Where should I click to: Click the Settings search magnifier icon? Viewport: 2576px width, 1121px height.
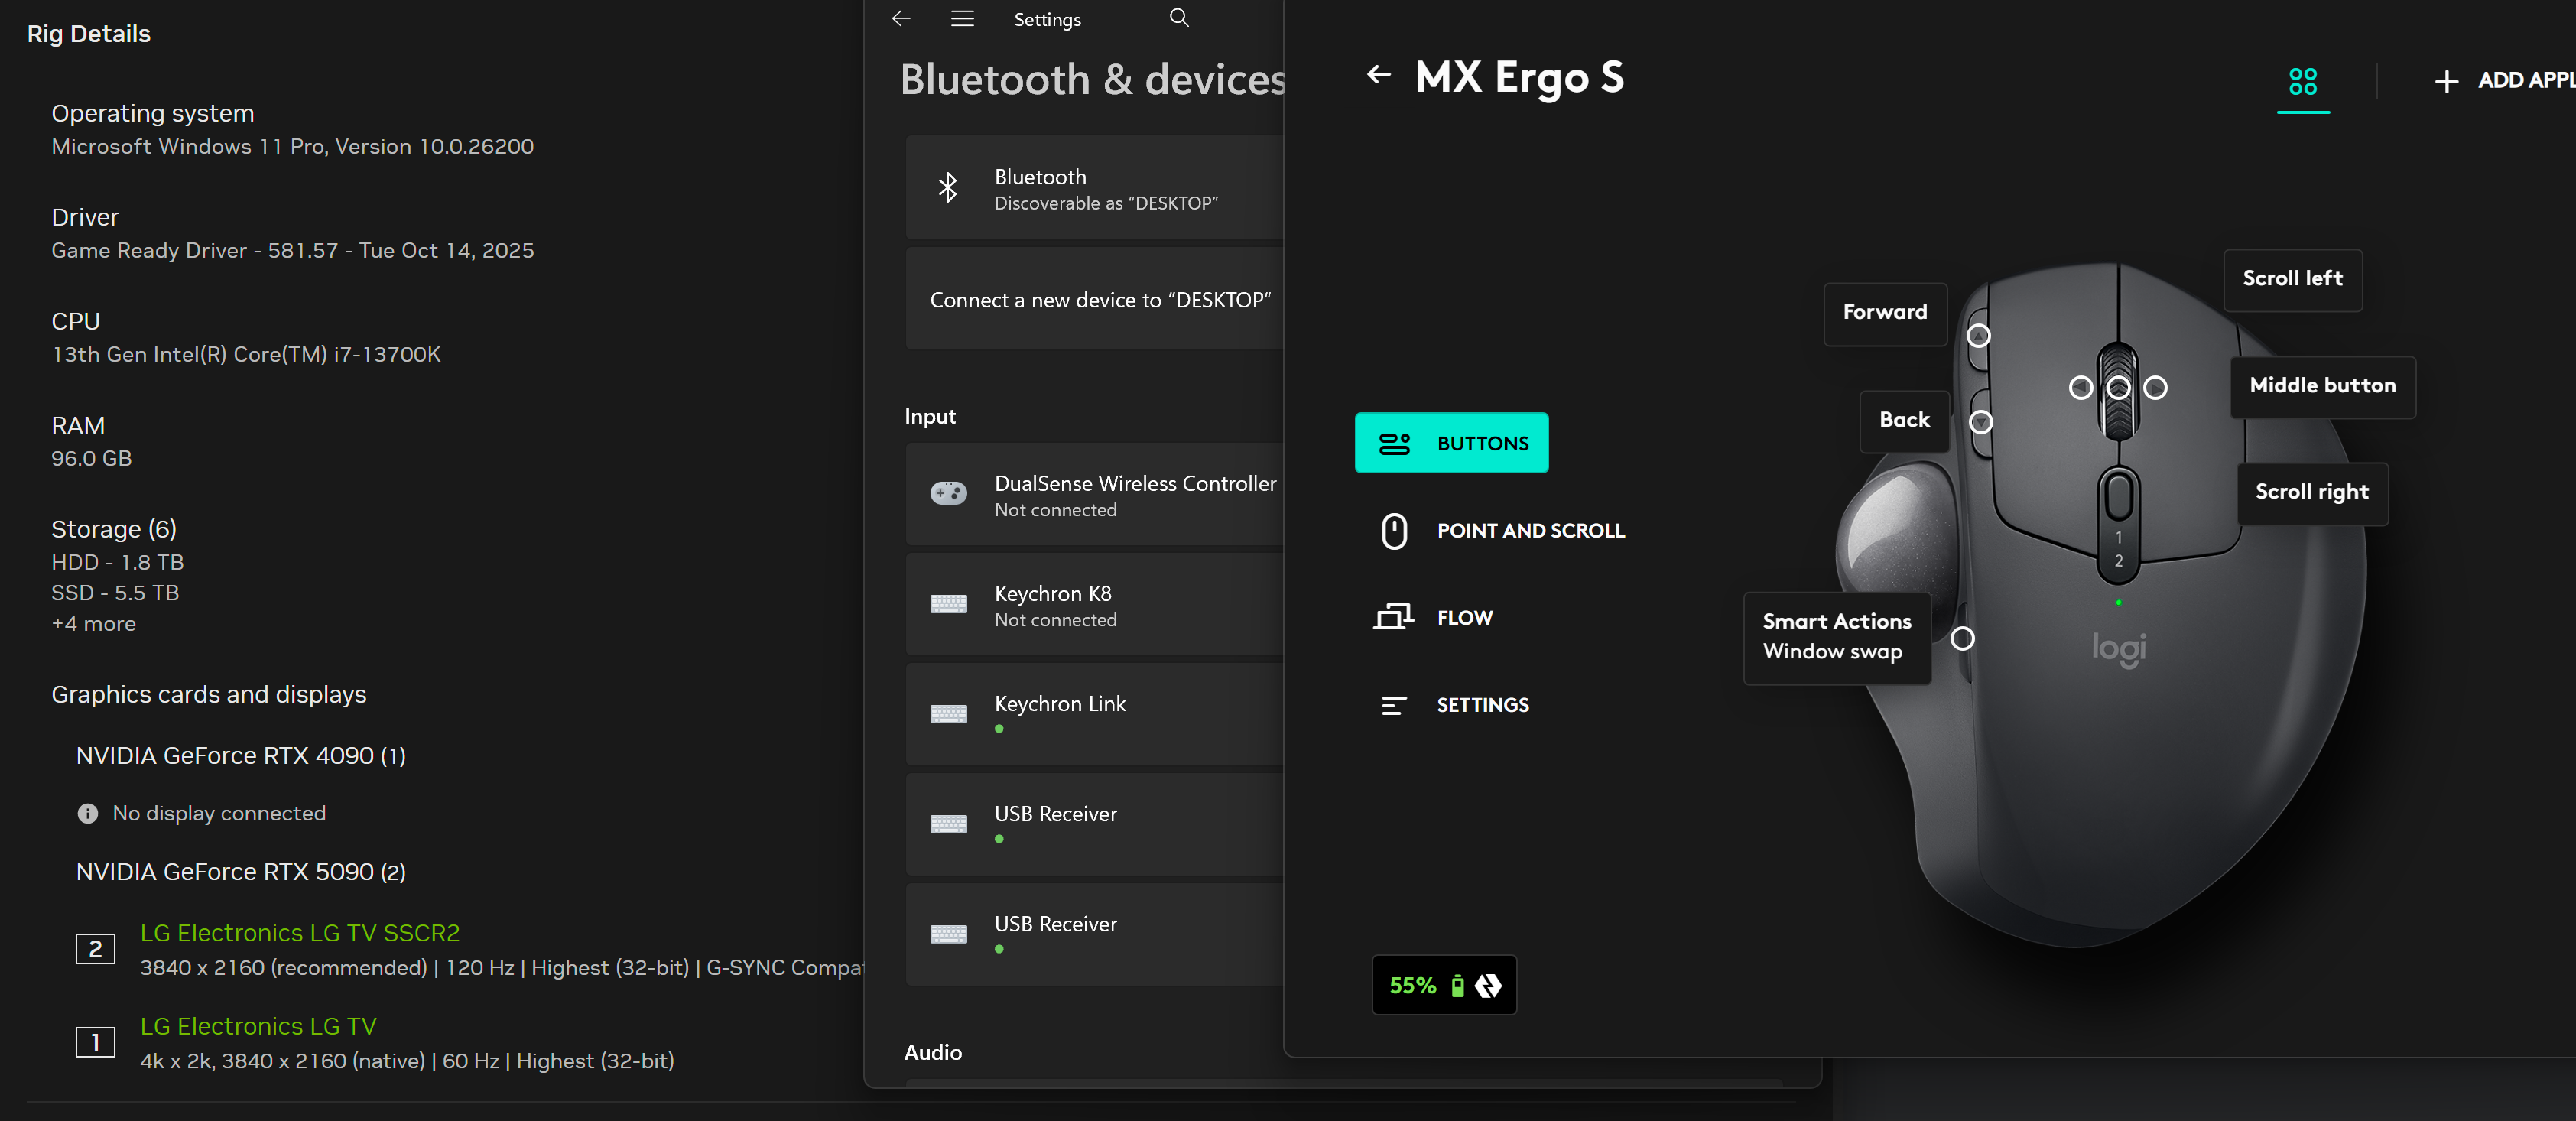[1179, 18]
